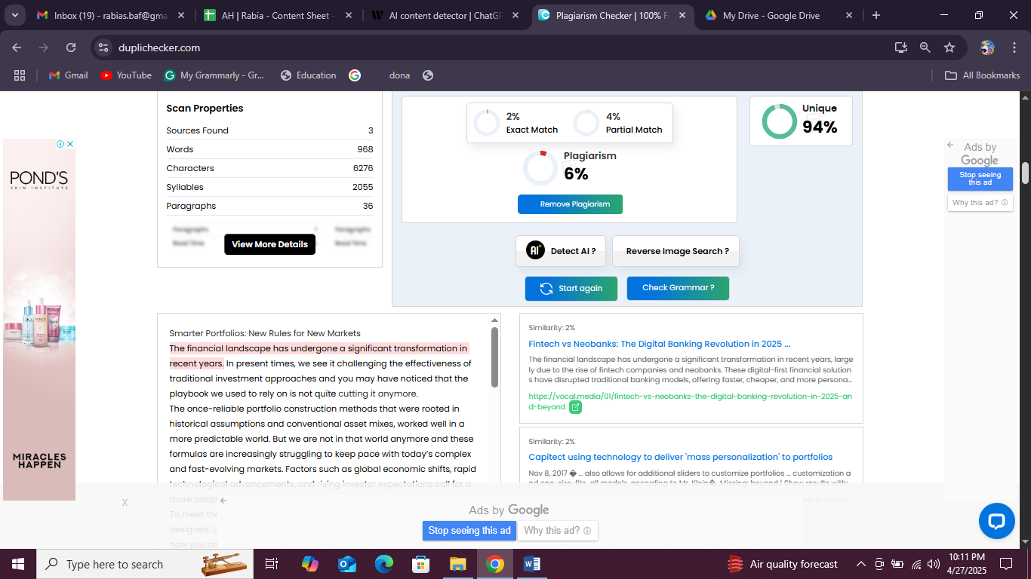Click the Detect AI button
The image size is (1031, 579).
pyautogui.click(x=562, y=251)
